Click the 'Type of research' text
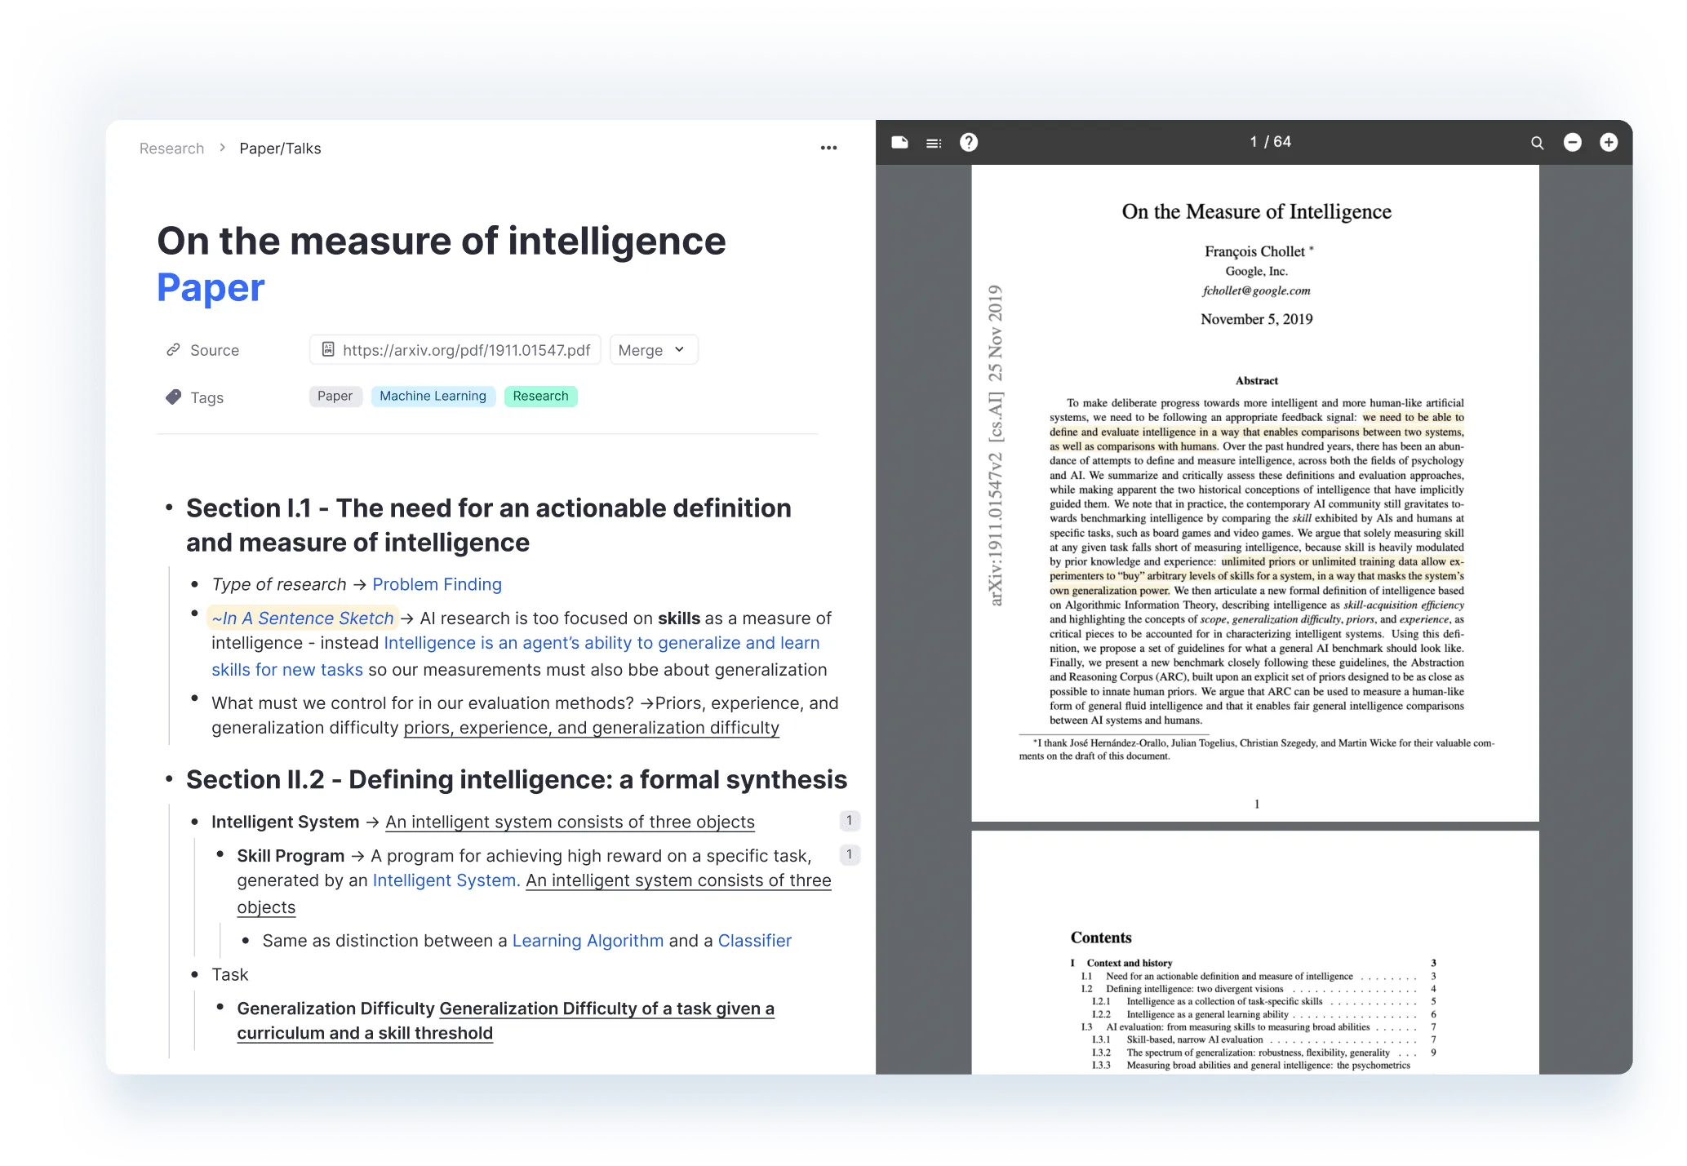Viewport: 1687px width, 1166px height. pyautogui.click(x=279, y=584)
